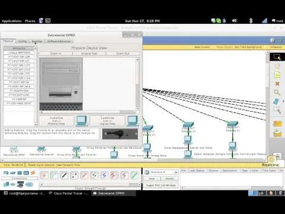Click the Last Status column header
The width and height of the screenshot is (285, 214).
pyautogui.click(x=197, y=171)
